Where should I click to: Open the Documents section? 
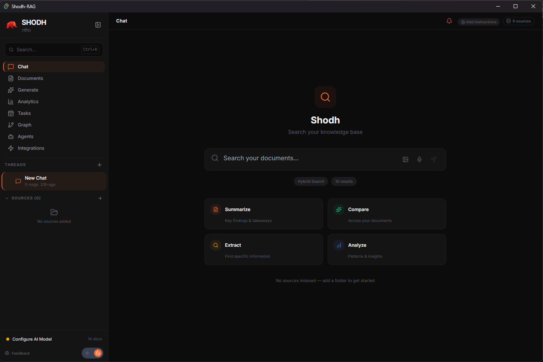click(x=54, y=78)
